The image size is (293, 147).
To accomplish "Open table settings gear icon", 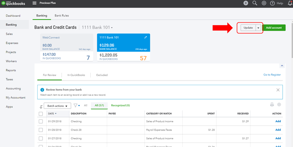I will click(x=279, y=104).
